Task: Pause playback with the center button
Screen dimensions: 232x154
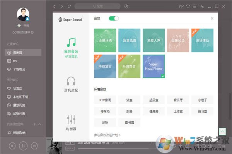Action: [23, 146]
